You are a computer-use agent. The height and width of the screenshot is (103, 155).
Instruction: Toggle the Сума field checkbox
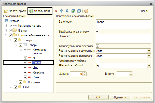click(x=25, y=77)
